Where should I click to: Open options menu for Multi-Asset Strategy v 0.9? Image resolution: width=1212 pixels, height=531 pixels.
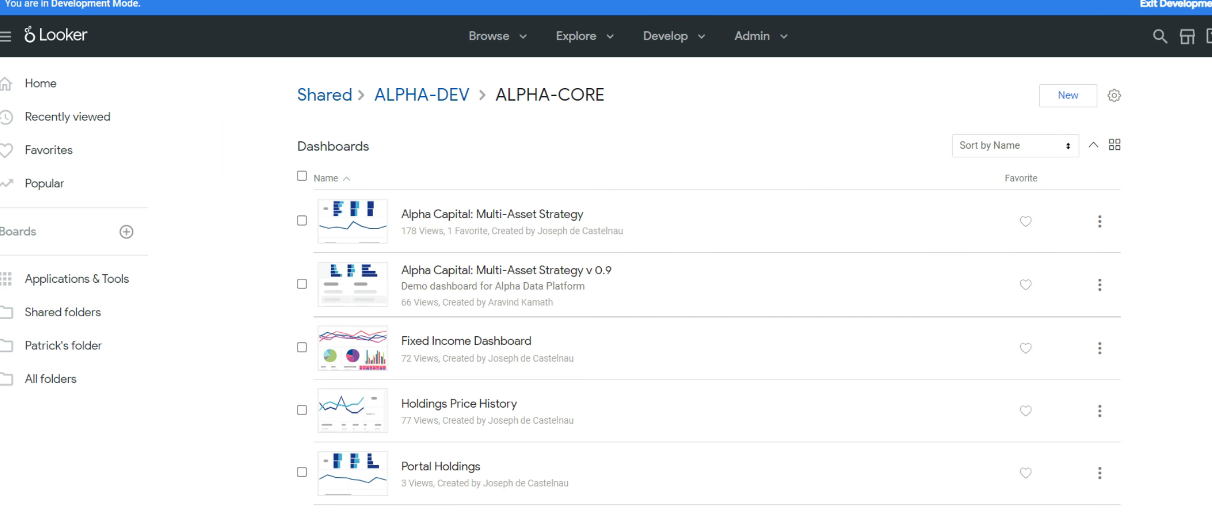[1100, 285]
